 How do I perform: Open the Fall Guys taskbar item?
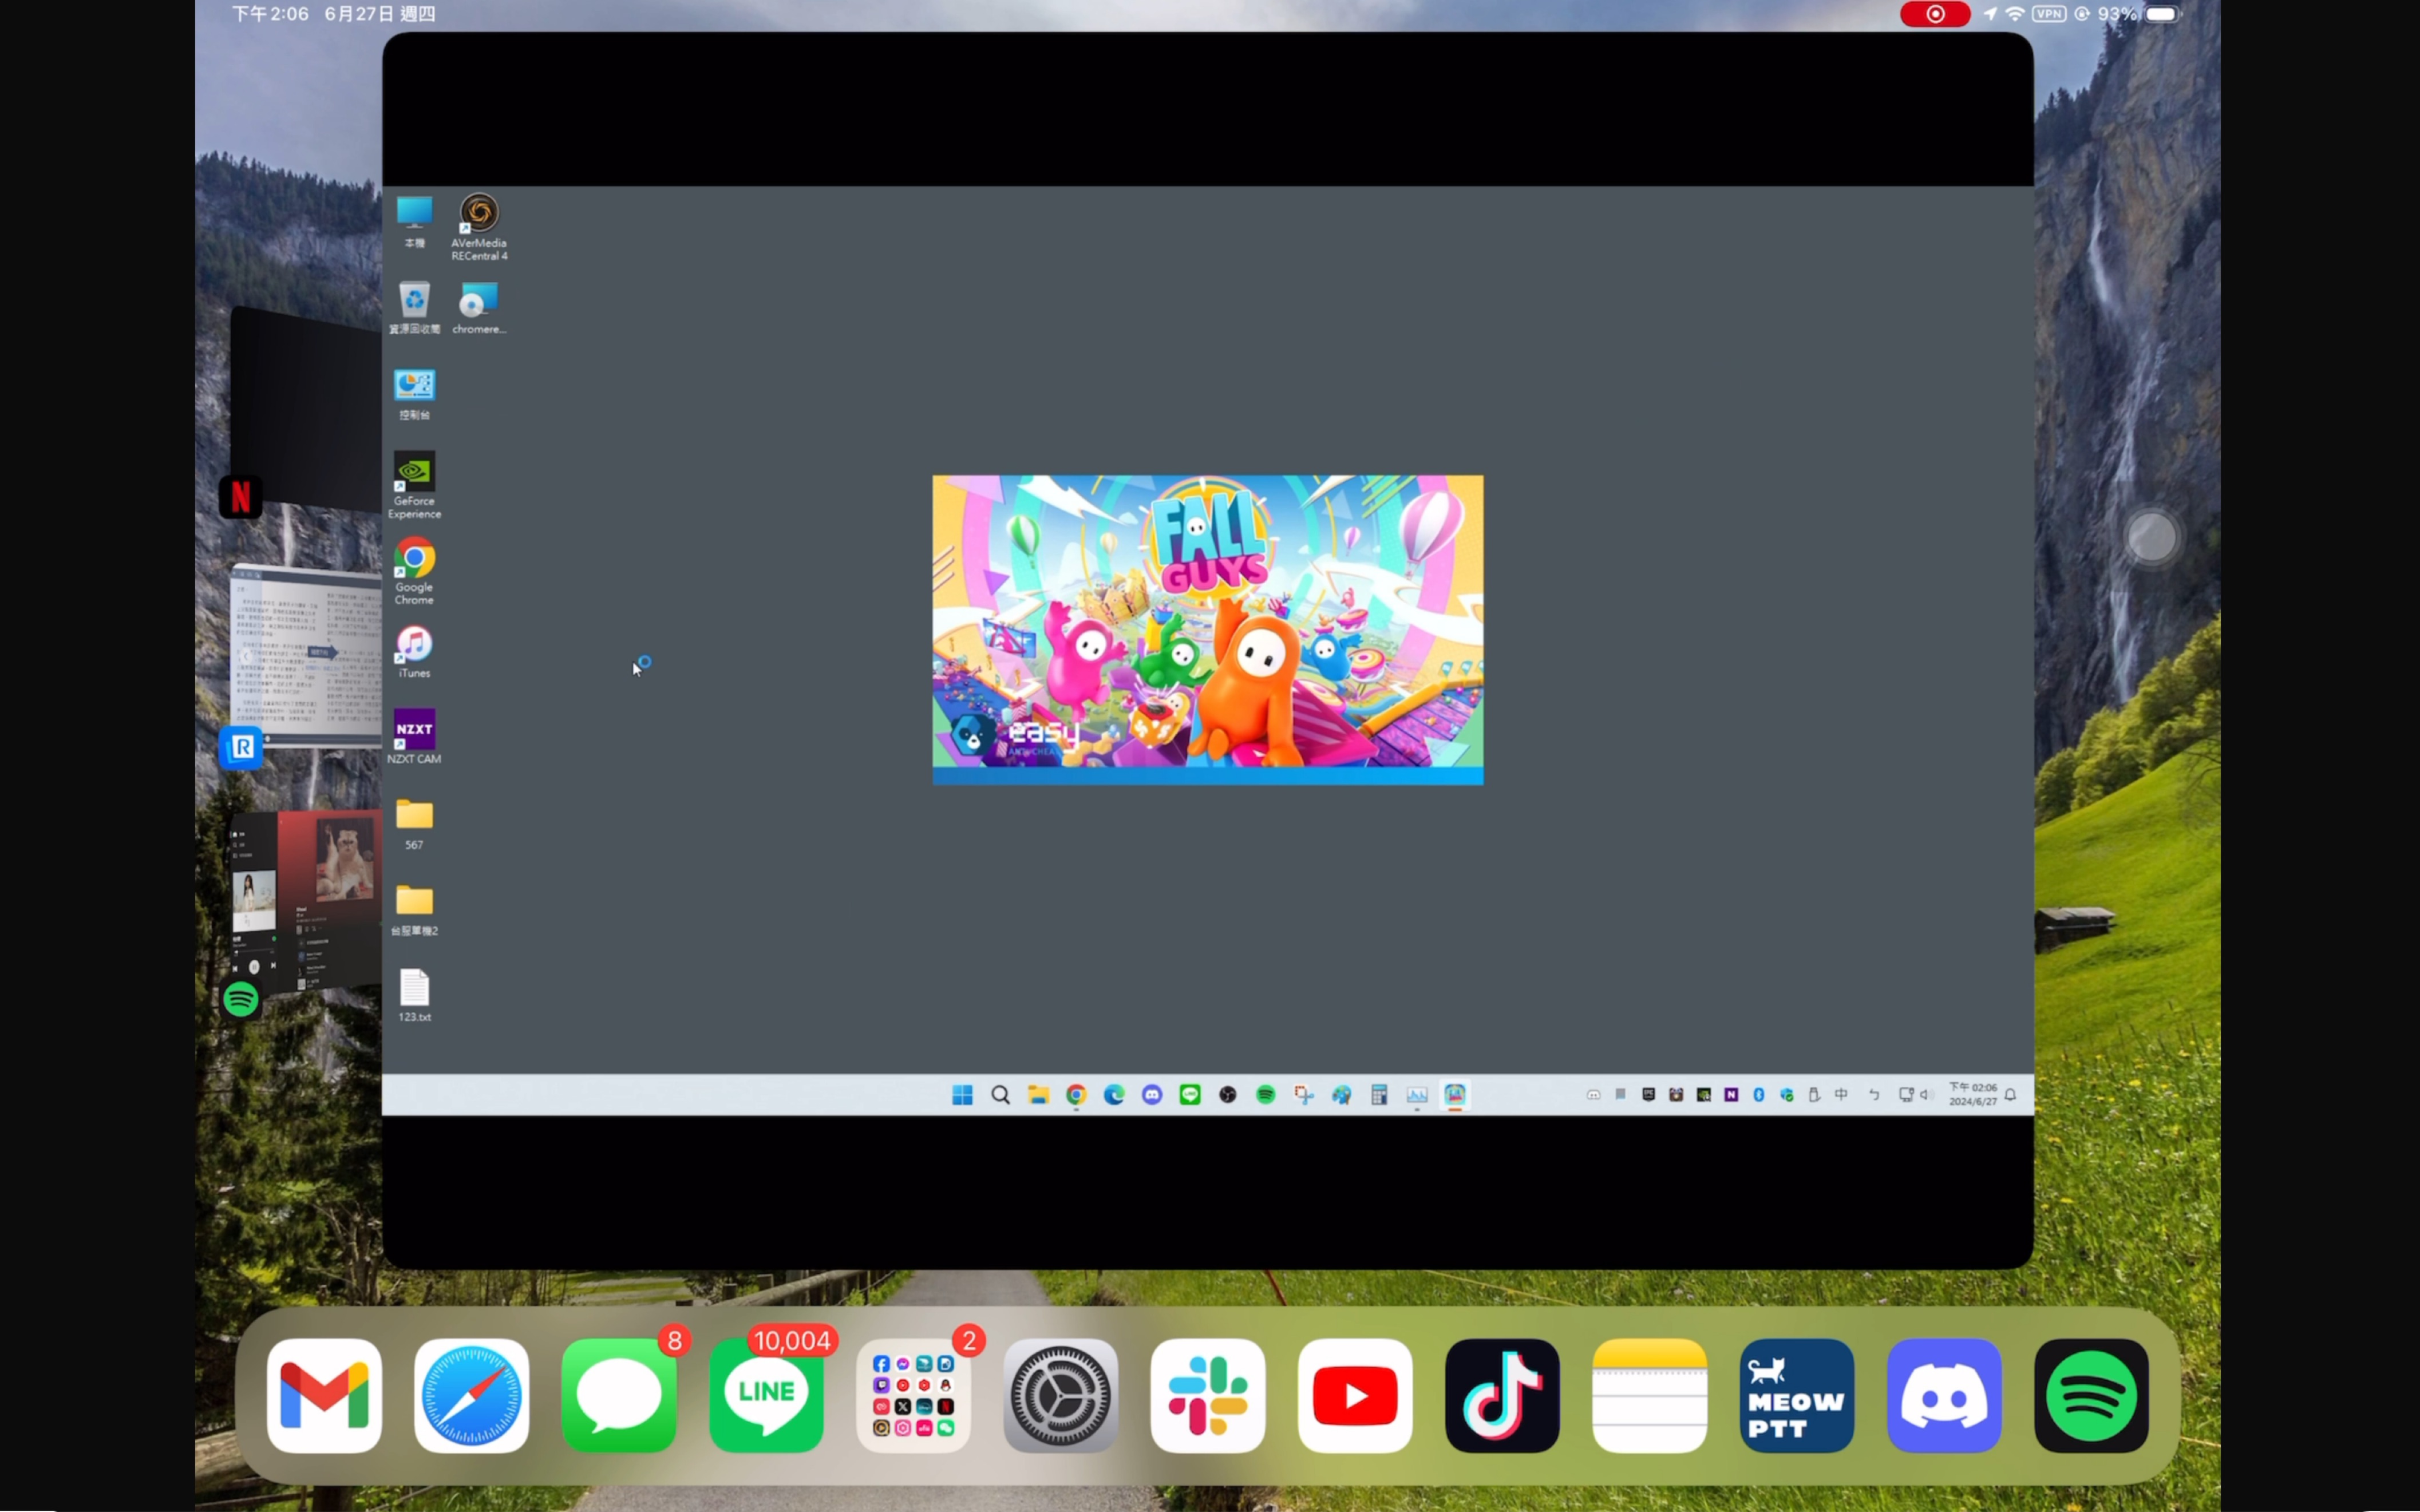tap(1455, 1095)
